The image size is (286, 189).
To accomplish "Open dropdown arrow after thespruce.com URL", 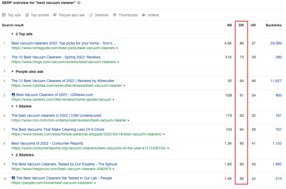I will 113,169.
